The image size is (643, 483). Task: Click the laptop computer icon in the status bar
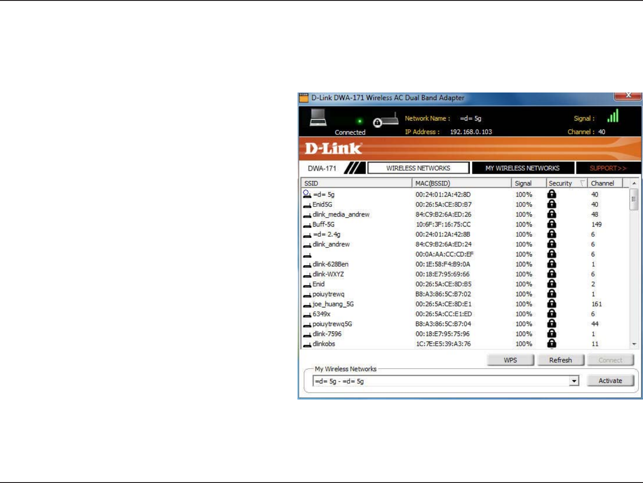pos(318,117)
